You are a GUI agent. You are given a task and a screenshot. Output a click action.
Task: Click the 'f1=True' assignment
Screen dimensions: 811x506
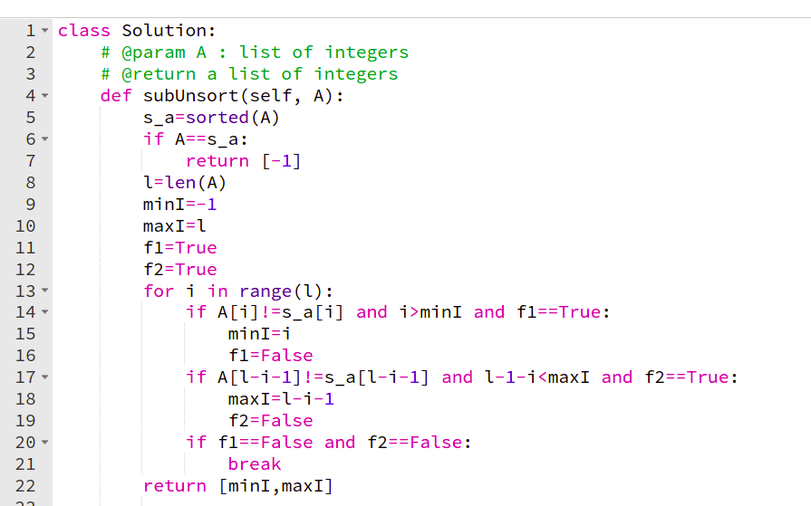point(179,248)
